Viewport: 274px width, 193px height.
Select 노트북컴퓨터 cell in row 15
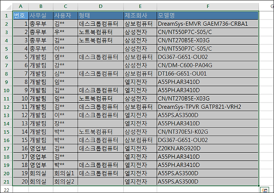pos(100,132)
